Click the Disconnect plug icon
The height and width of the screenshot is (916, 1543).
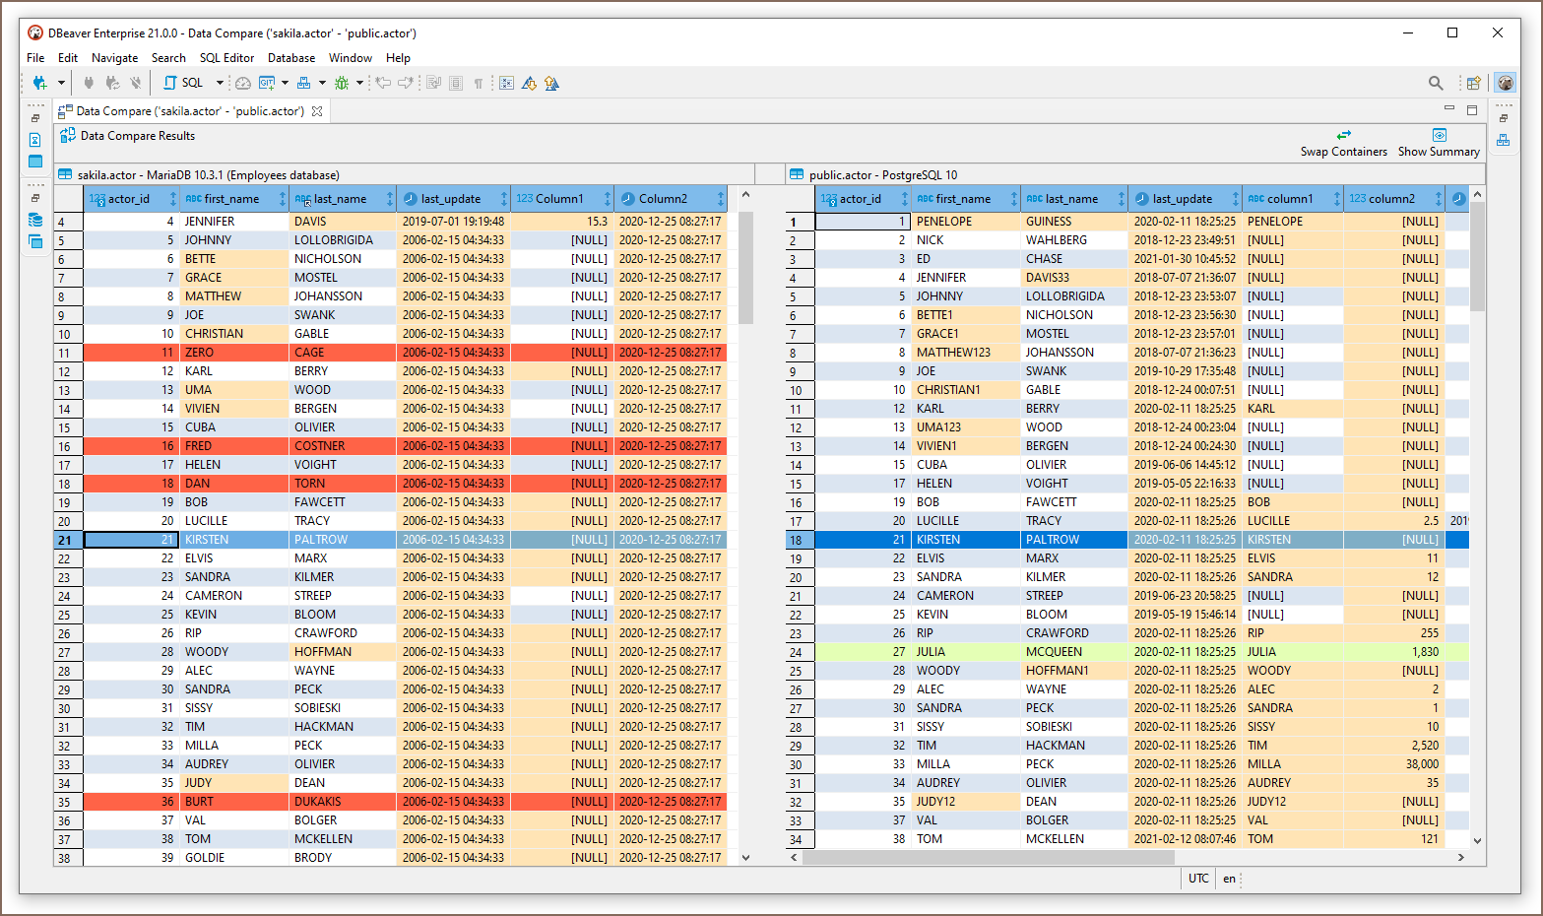(x=135, y=83)
